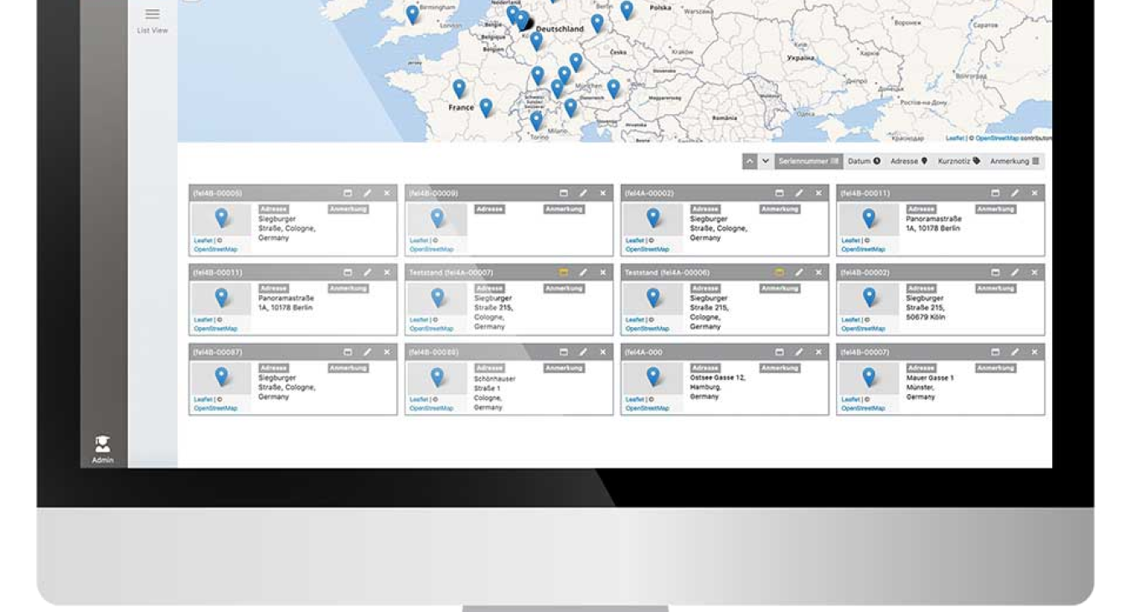Click map thumbnail on Ostsee Gasse card
Viewport: 1131px width, 612px height.
pos(653,378)
